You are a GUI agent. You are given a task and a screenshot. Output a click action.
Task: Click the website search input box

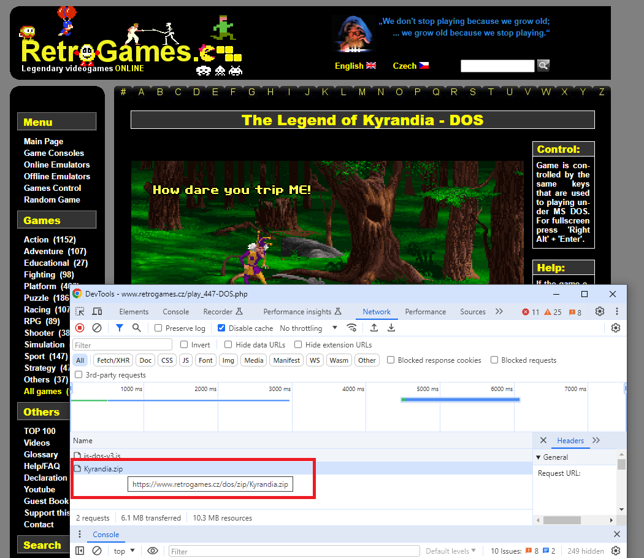[x=497, y=66]
